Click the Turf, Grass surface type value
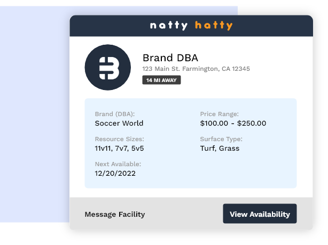328x245 pixels. point(220,148)
